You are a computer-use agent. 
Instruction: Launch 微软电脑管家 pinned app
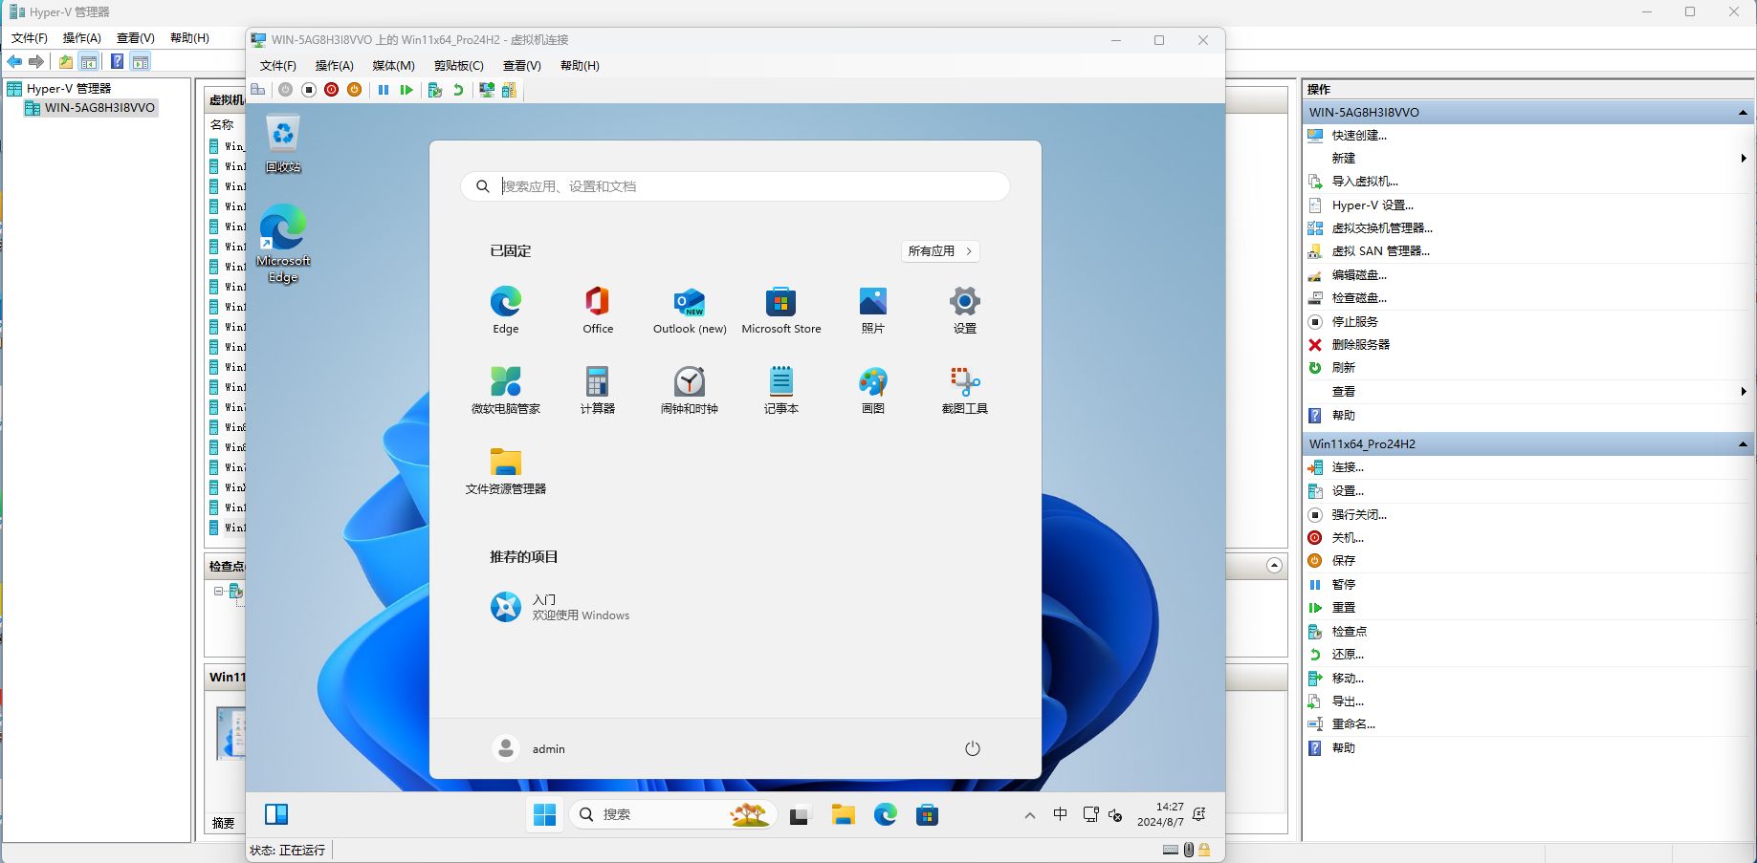[x=506, y=390]
